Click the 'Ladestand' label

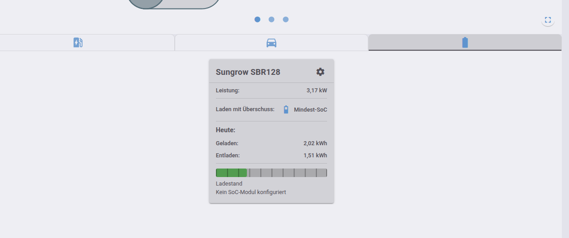[x=229, y=184]
